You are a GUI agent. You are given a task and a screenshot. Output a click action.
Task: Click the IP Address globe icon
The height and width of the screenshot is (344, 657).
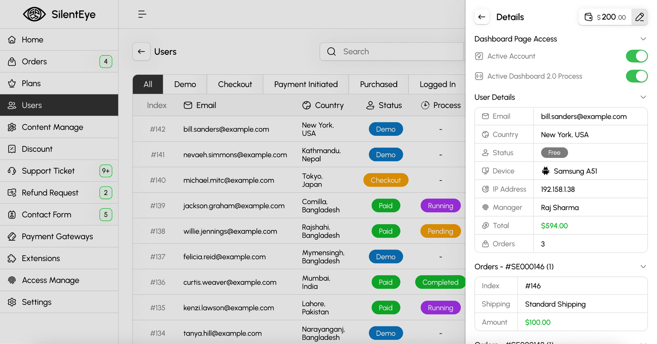(485, 189)
